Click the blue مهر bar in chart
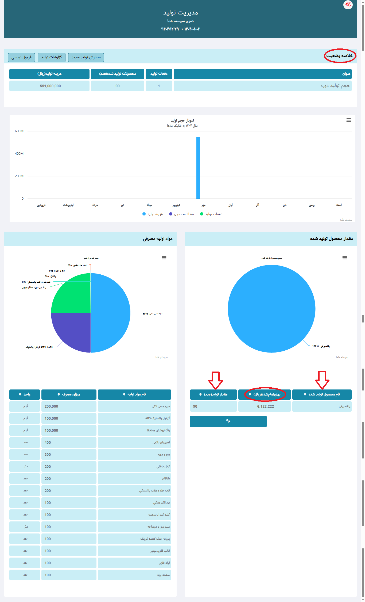The width and height of the screenshot is (365, 602). click(198, 168)
